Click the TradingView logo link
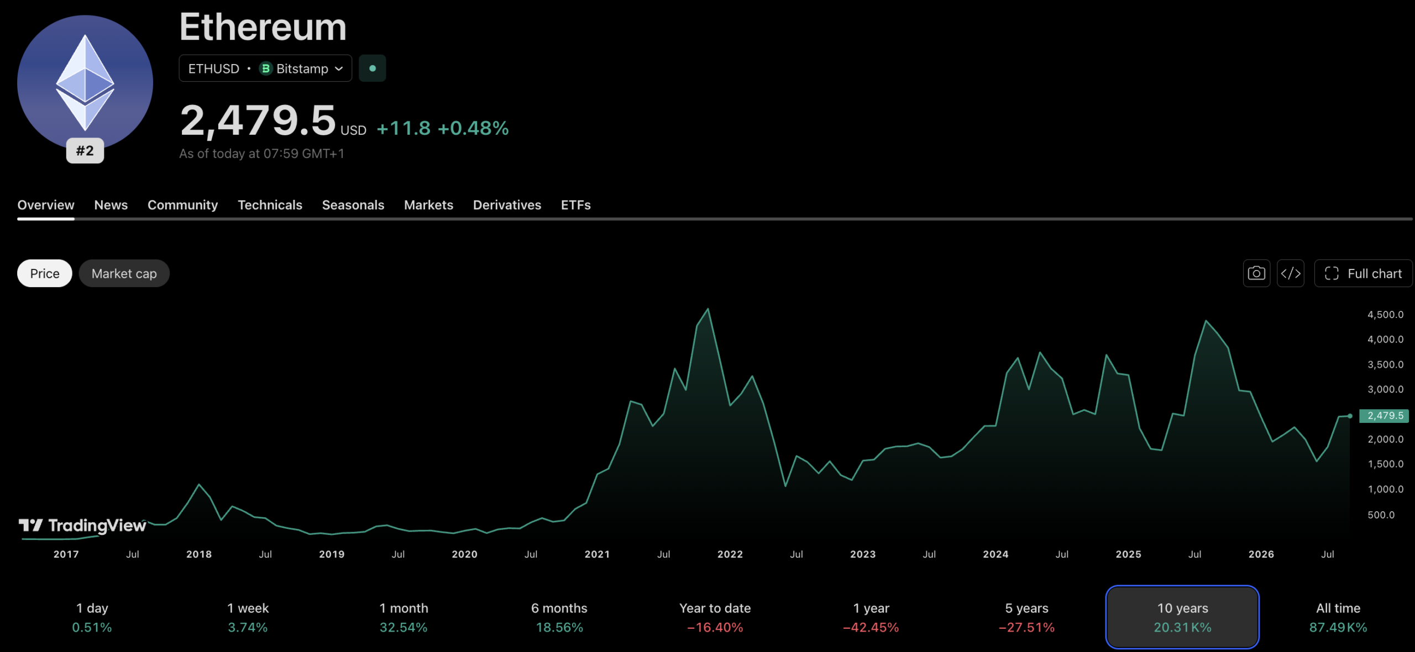The width and height of the screenshot is (1415, 652). click(x=82, y=525)
